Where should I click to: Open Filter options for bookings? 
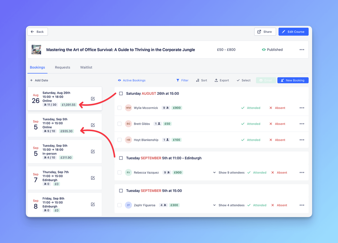click(x=183, y=81)
